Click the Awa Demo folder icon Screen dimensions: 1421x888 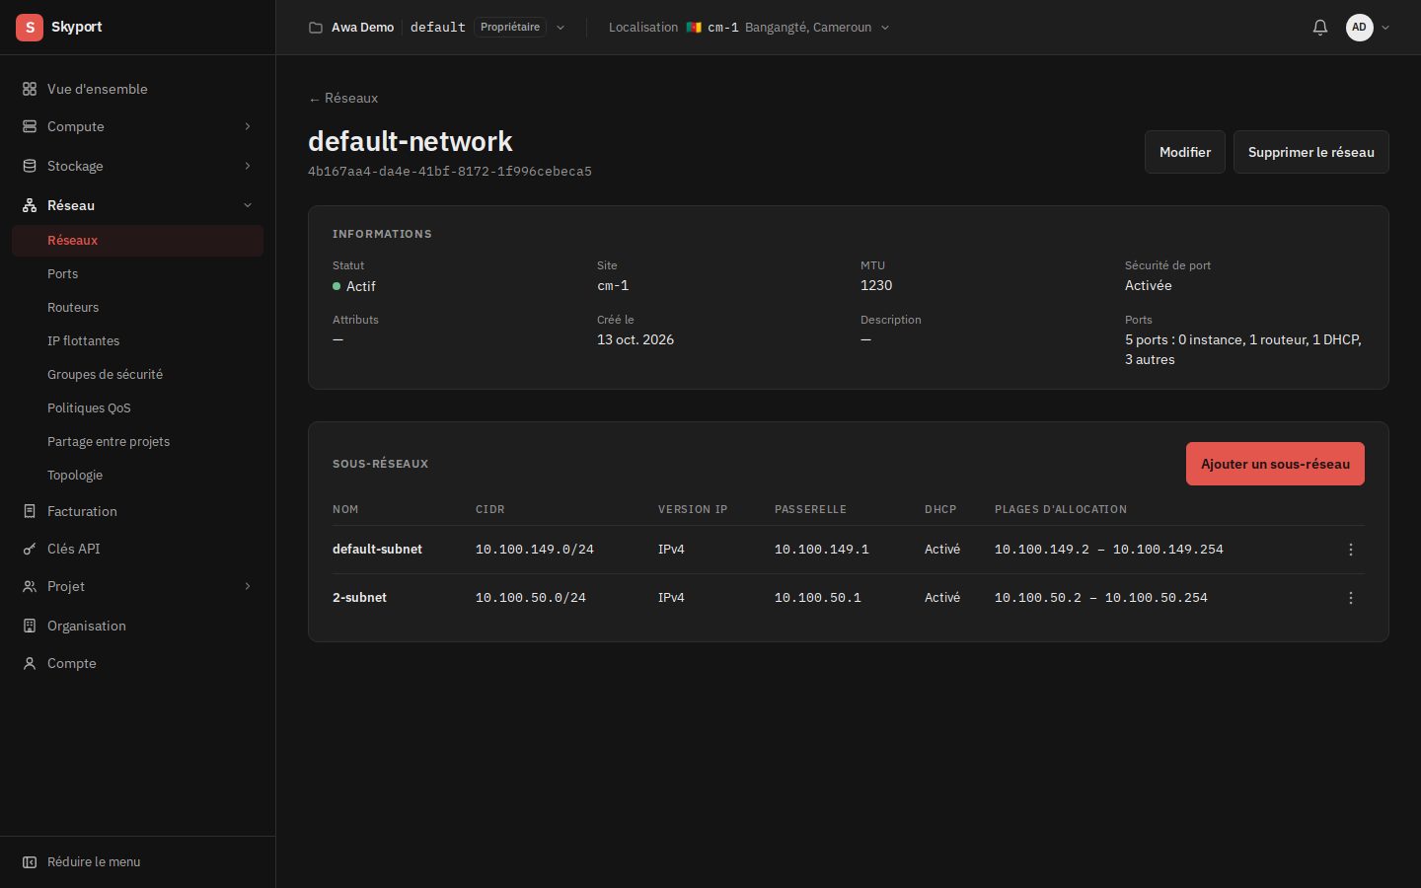(316, 28)
